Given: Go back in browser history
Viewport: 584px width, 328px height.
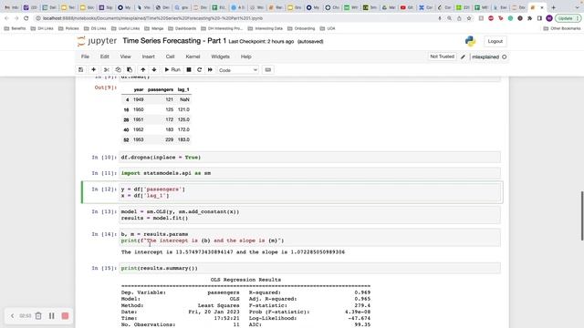Looking at the screenshot, I should (6, 18).
